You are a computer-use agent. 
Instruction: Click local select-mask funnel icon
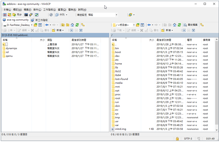(x=81, y=30)
